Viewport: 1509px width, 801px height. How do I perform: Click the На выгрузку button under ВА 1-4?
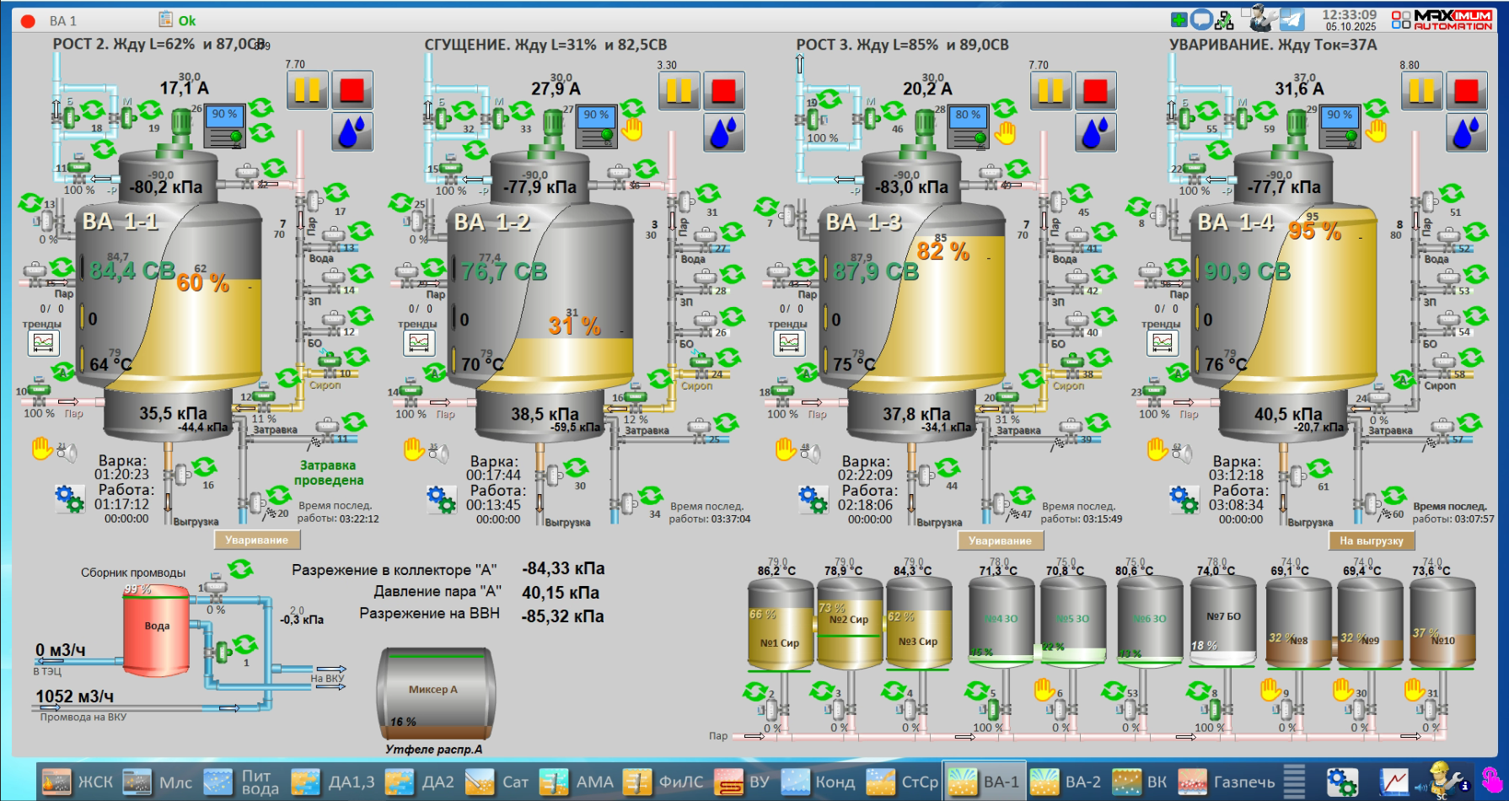click(x=1371, y=540)
